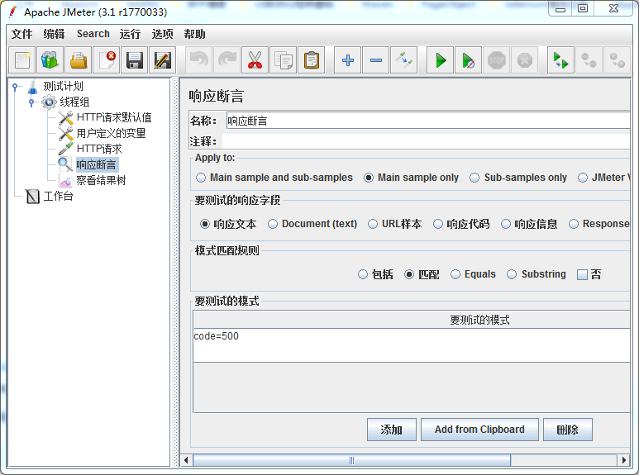Click the Open file folder icon

pos(79,60)
